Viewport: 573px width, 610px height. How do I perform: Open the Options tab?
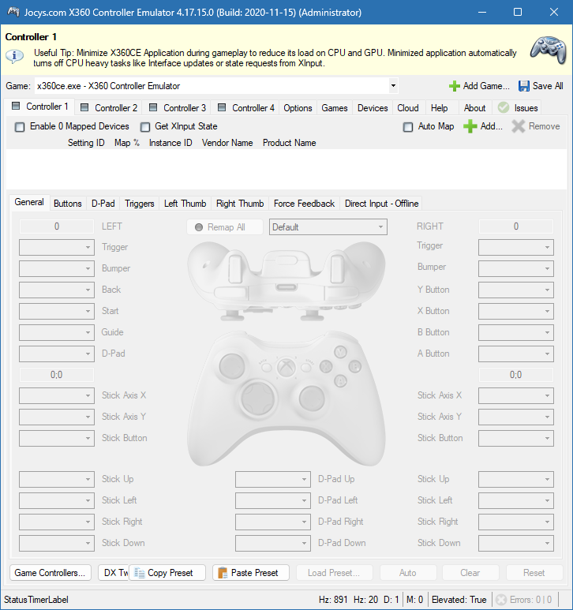[x=298, y=108]
